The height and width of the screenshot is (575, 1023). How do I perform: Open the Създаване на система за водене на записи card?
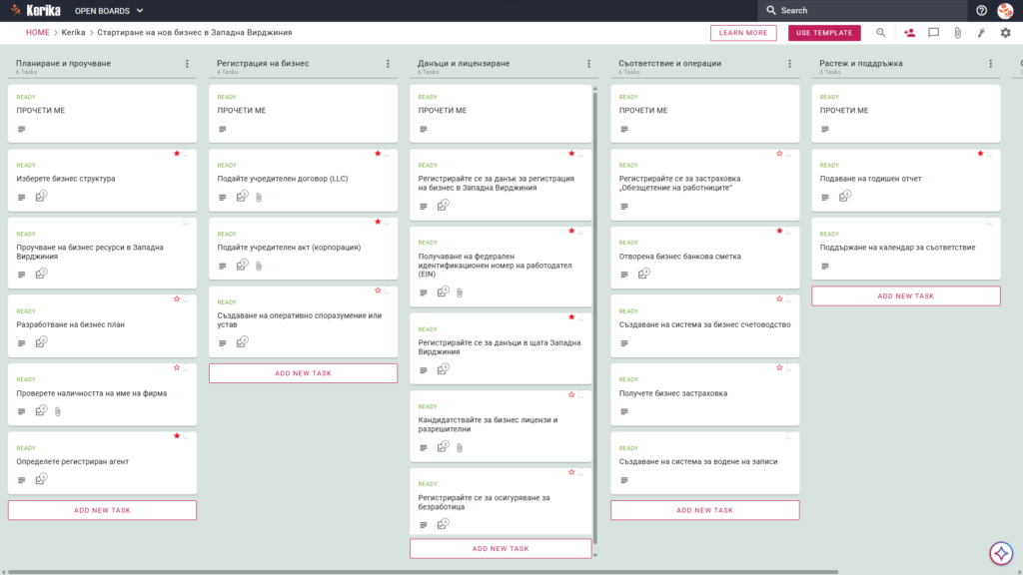coord(705,463)
